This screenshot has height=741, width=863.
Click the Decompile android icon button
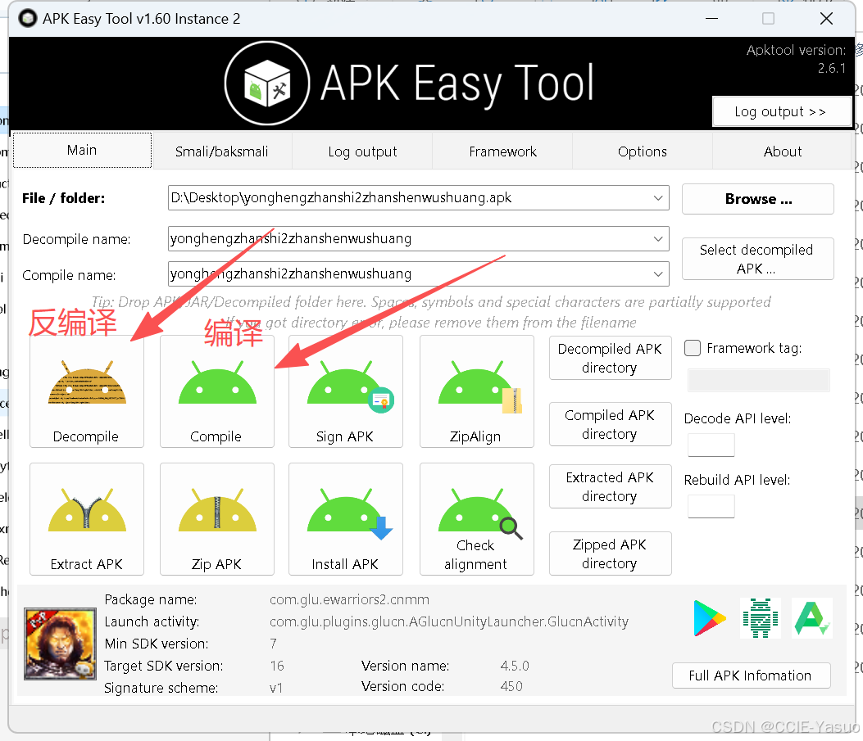87,392
